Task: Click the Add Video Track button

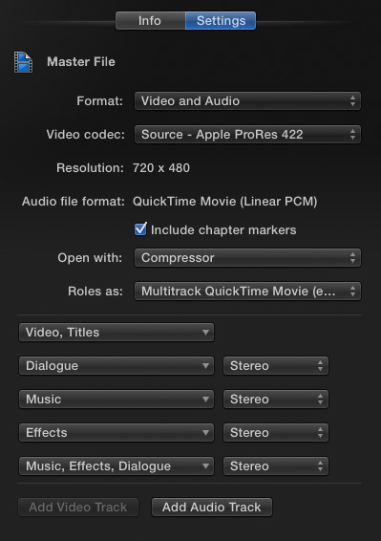Action: 78,508
